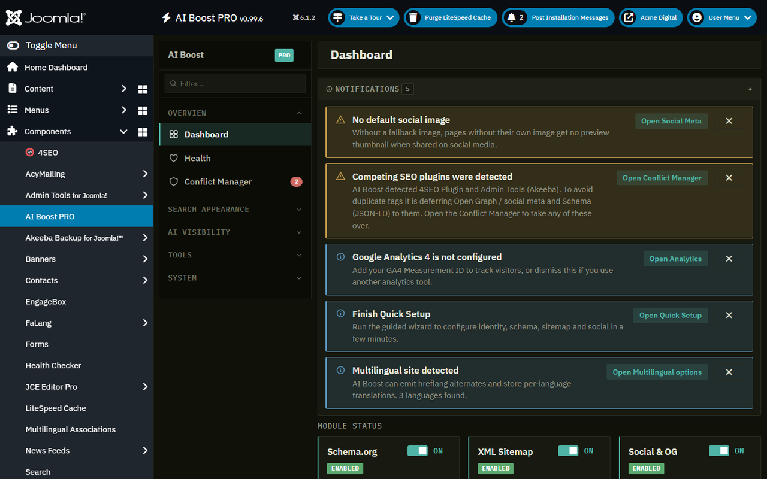Image resolution: width=767 pixels, height=479 pixels.
Task: Dismiss the Finish Quick Setup notice
Action: click(x=729, y=315)
